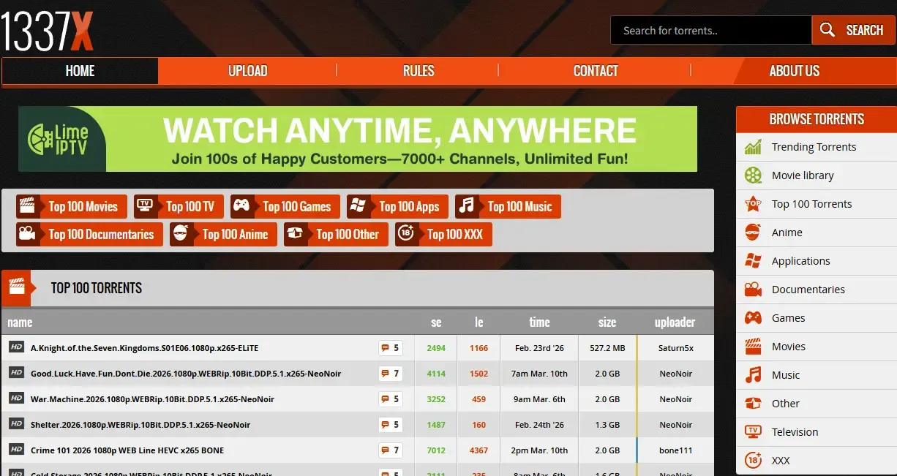Click the 'se' seeders column header
Viewport: 897px width, 476px height.
click(436, 322)
